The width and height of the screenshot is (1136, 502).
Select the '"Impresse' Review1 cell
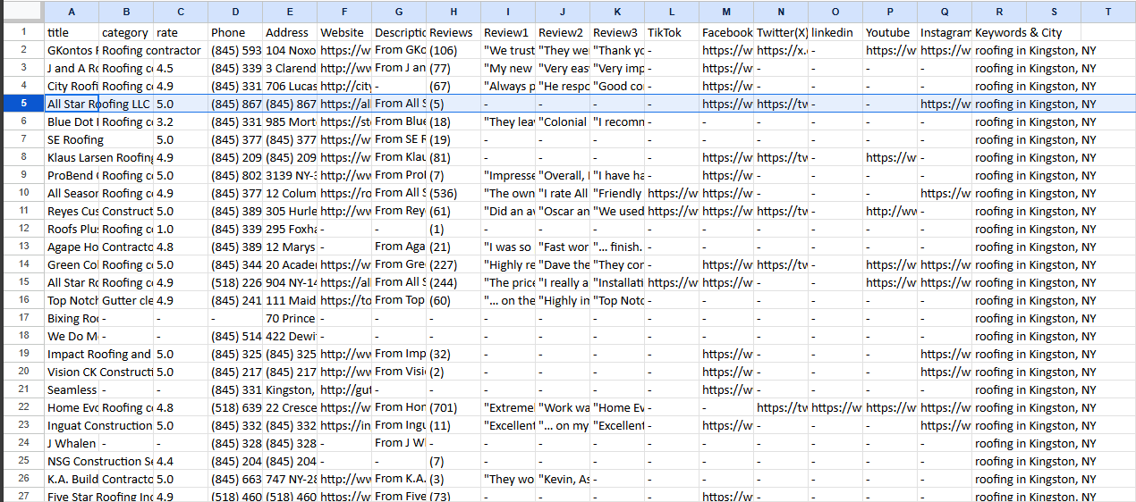508,175
